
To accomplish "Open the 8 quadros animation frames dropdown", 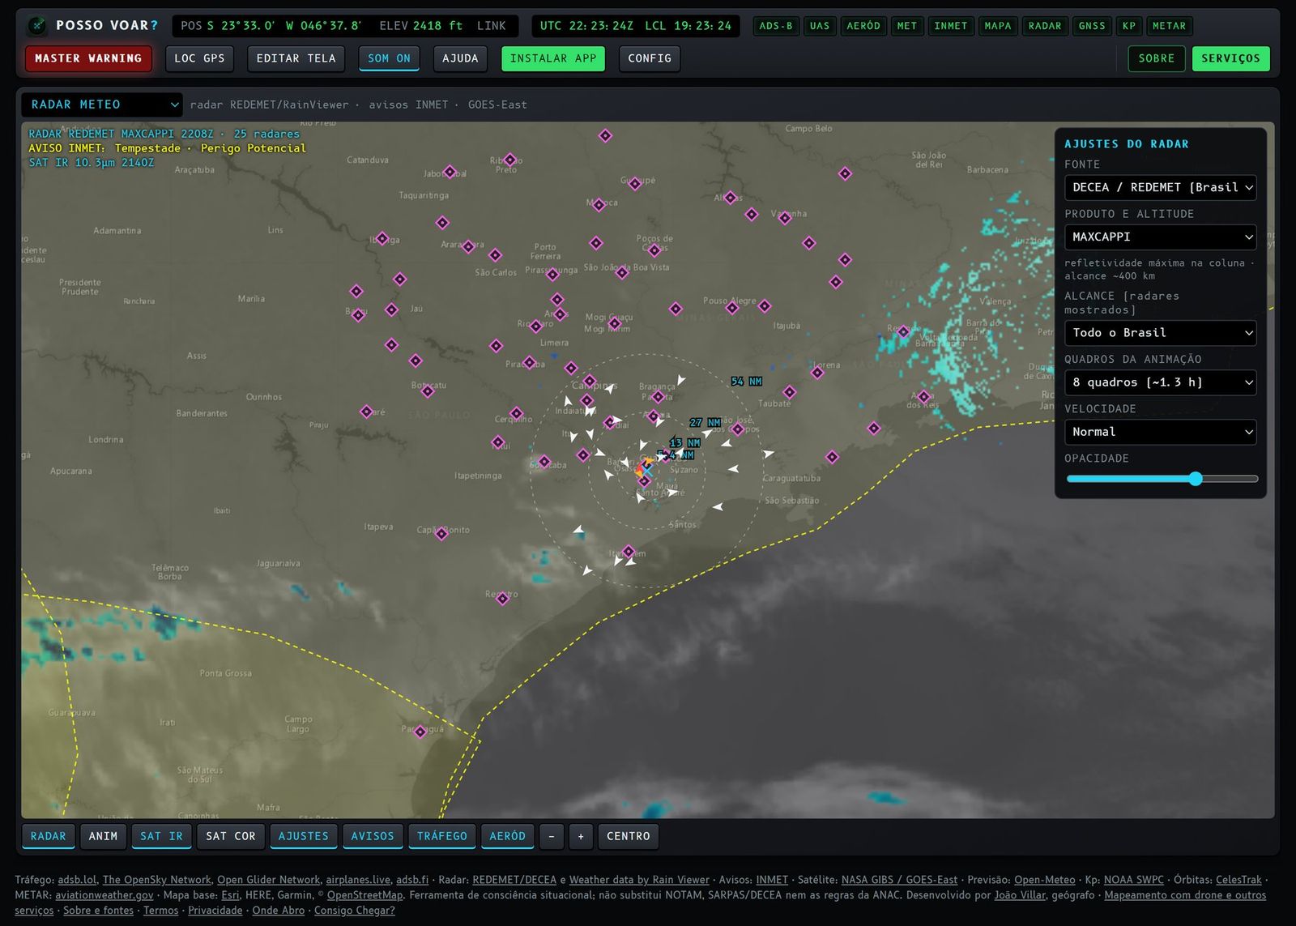I will (x=1160, y=382).
